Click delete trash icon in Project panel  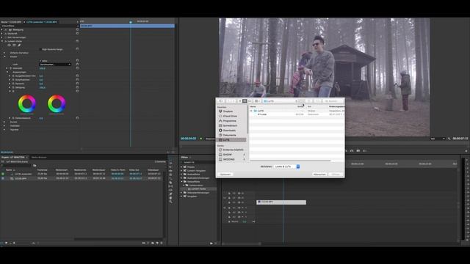pyautogui.click(x=162, y=243)
